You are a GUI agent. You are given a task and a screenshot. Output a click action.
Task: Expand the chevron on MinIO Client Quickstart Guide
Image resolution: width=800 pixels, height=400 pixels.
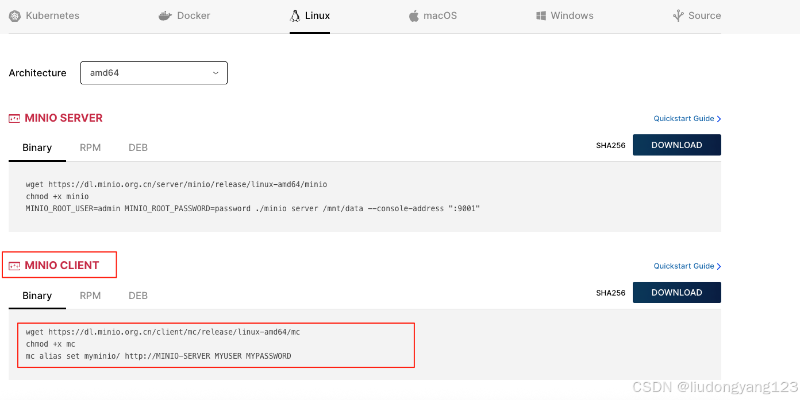coord(718,266)
